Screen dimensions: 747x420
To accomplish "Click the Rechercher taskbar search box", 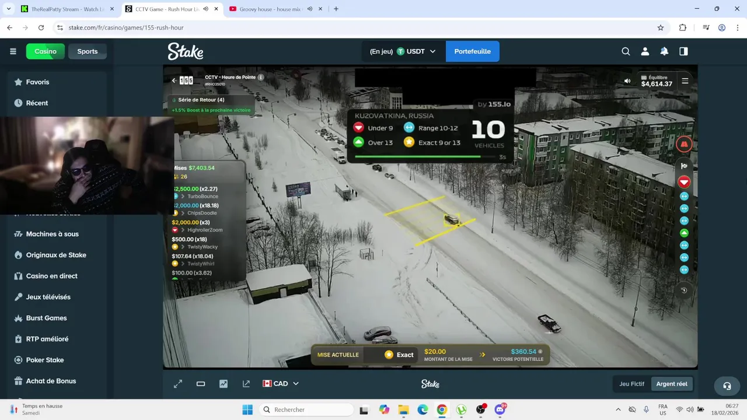I will click(x=306, y=409).
